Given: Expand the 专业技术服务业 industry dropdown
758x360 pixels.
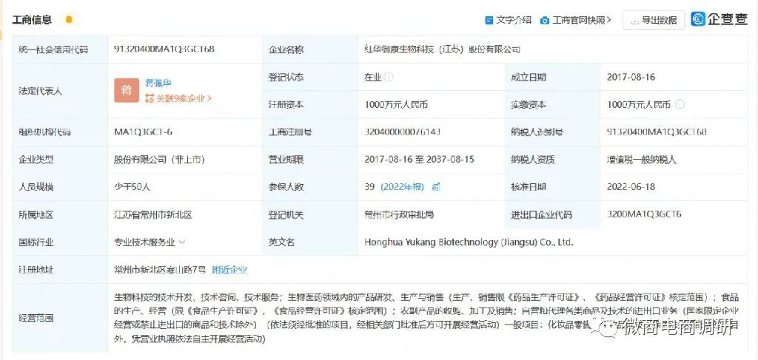Looking at the screenshot, I should (182, 242).
